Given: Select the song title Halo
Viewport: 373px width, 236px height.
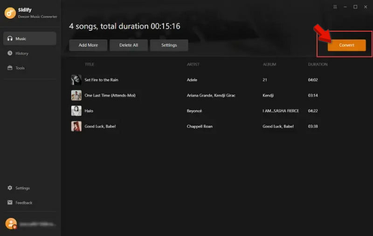Looking at the screenshot, I should point(89,111).
